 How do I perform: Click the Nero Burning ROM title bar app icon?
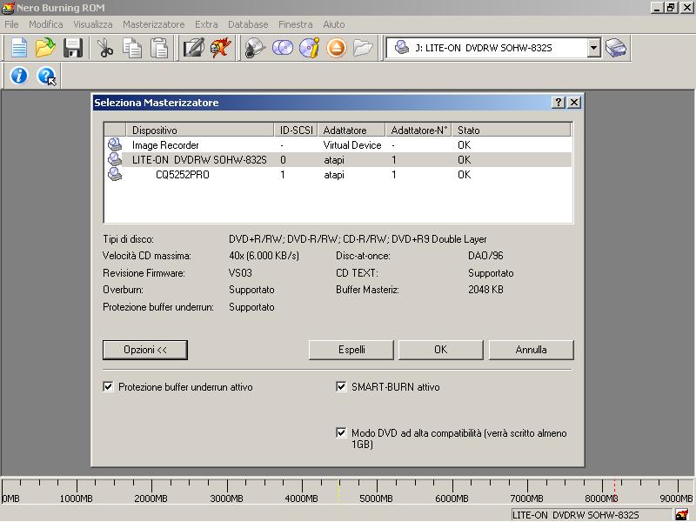pos(8,8)
